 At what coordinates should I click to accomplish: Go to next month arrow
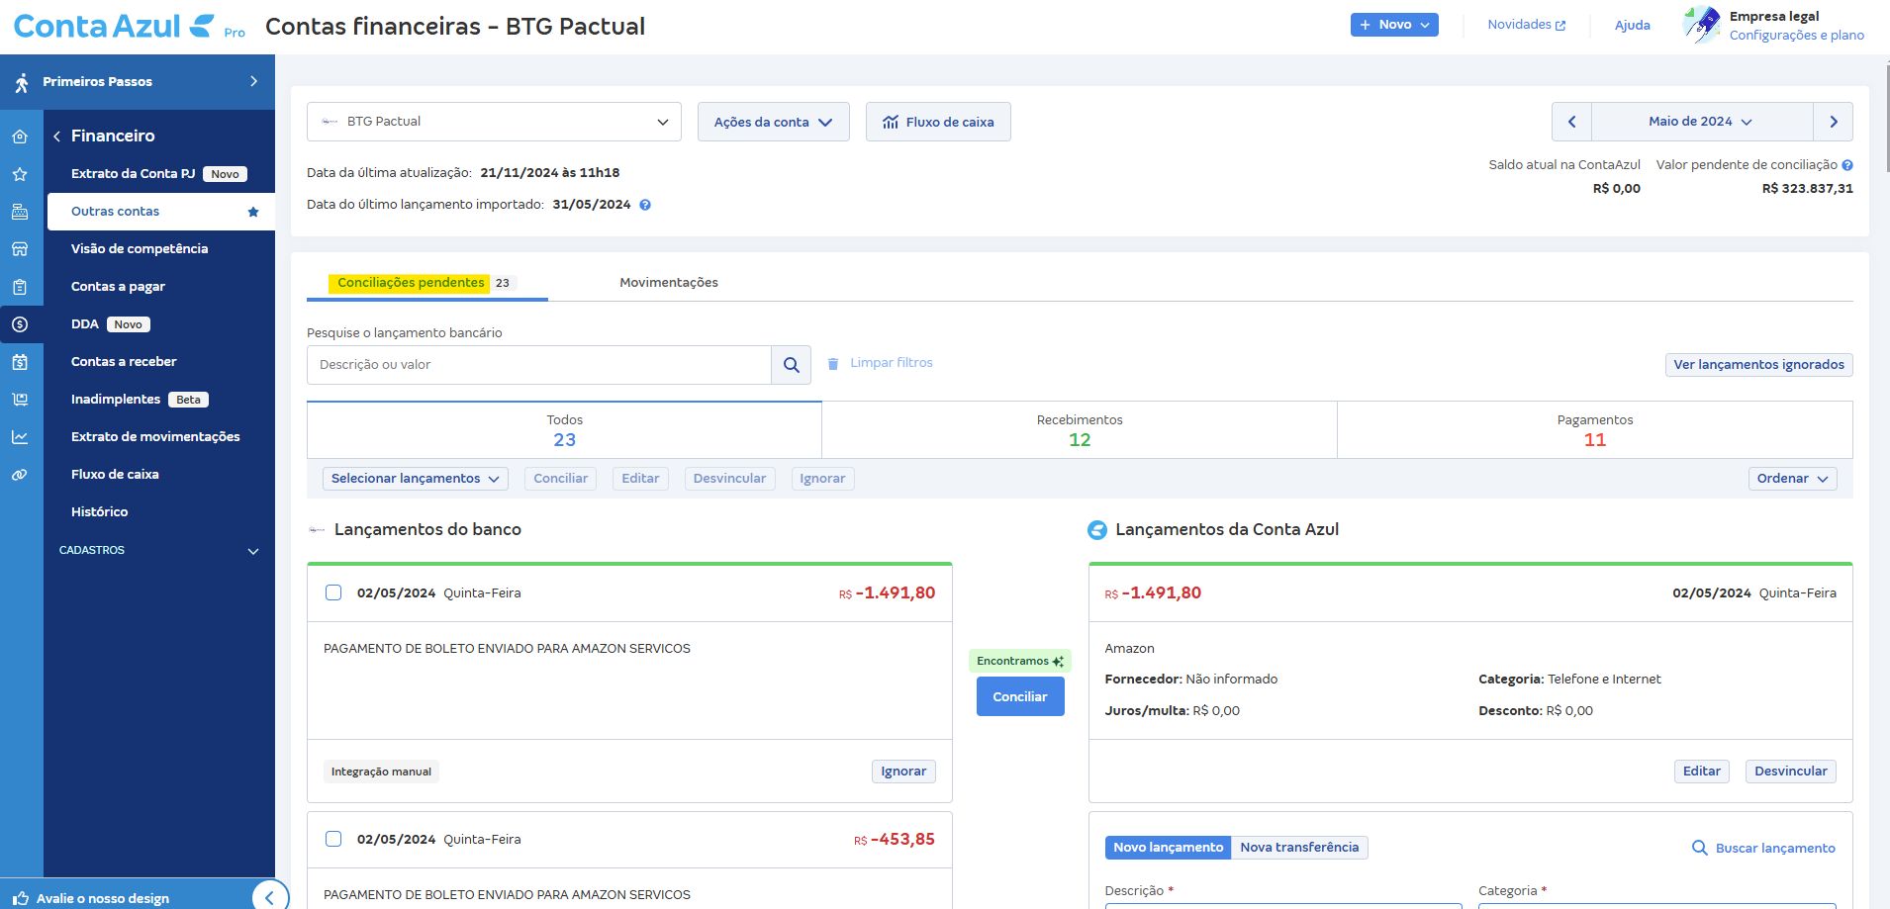coord(1834,122)
